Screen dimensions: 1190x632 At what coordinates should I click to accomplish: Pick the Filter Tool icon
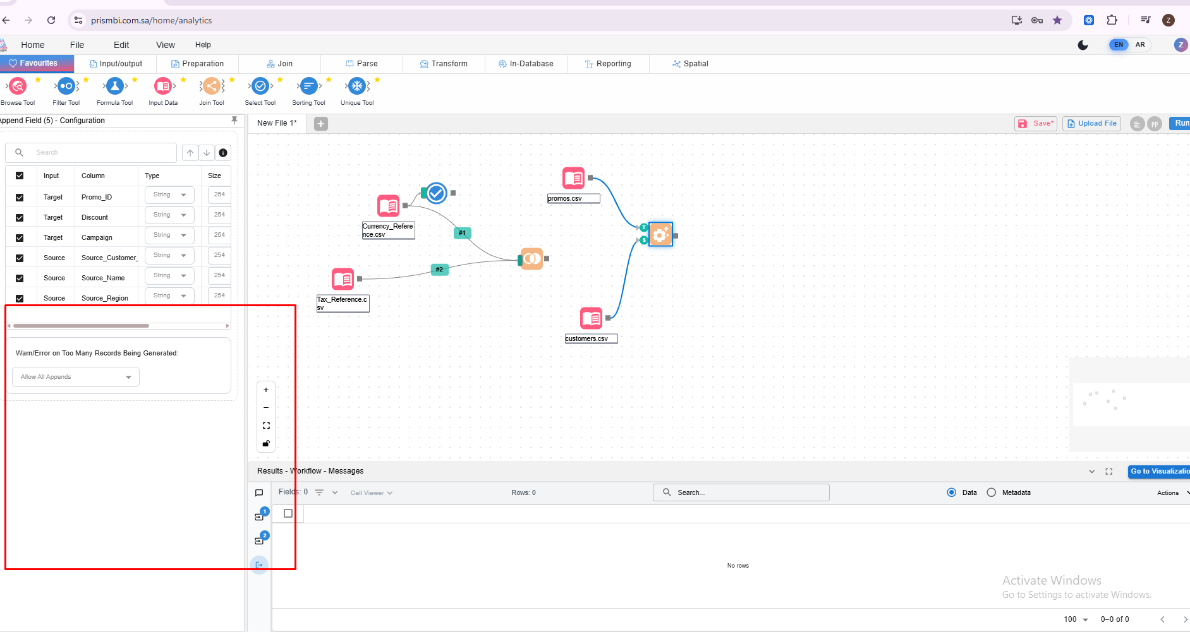click(66, 86)
